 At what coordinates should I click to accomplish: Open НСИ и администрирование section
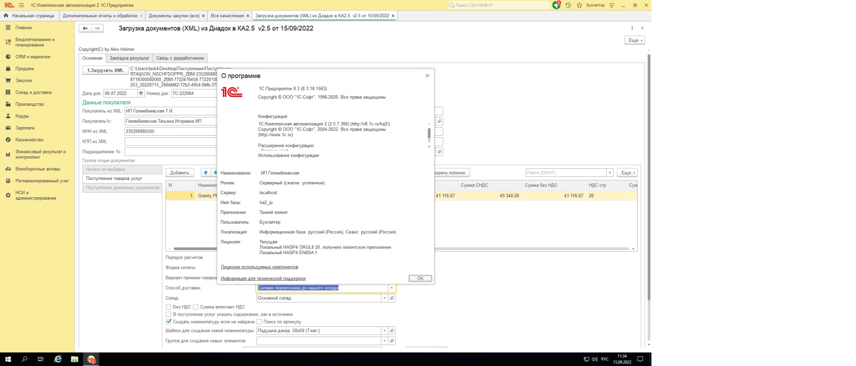[x=36, y=196]
